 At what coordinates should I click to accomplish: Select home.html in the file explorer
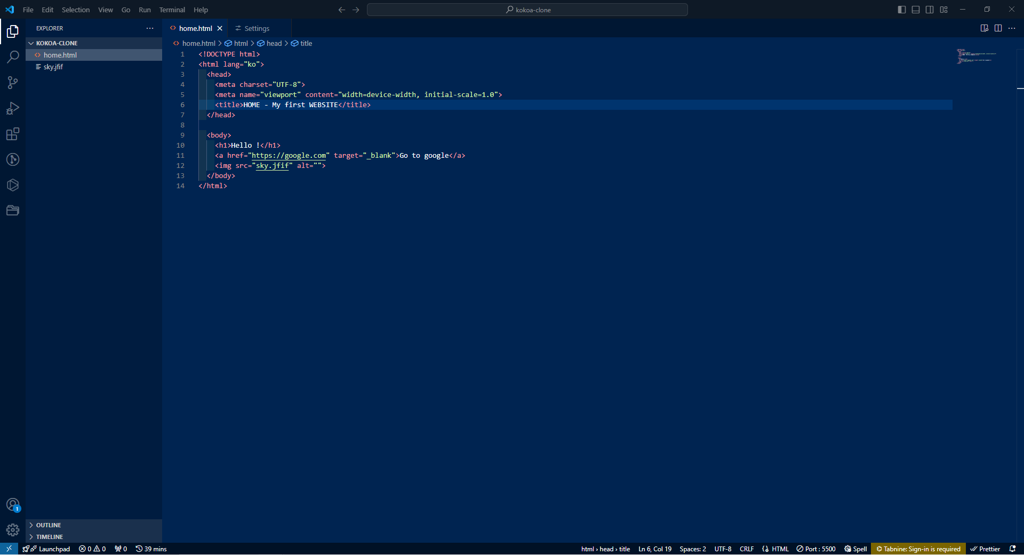[94, 55]
